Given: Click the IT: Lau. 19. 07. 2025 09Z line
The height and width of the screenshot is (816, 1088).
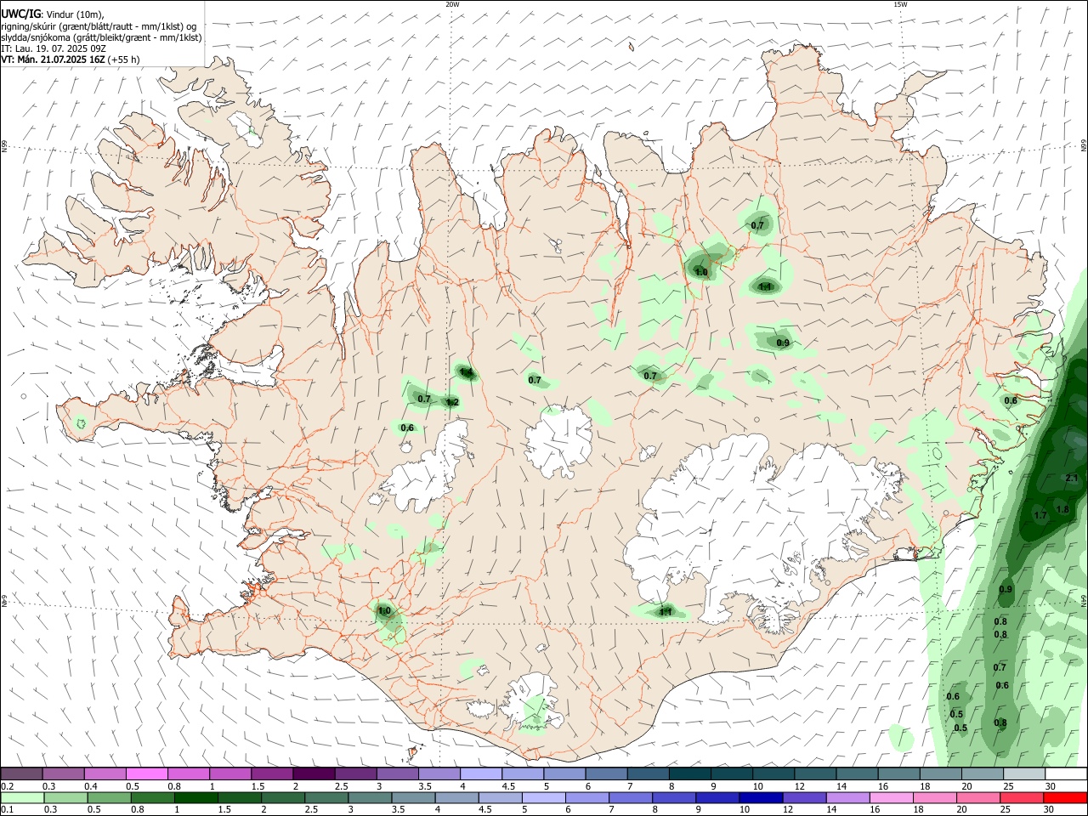Looking at the screenshot, I should coord(54,48).
